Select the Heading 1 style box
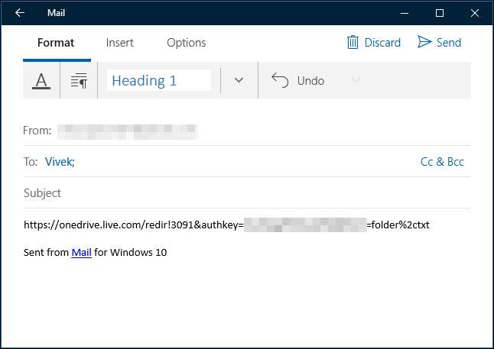 [x=159, y=80]
